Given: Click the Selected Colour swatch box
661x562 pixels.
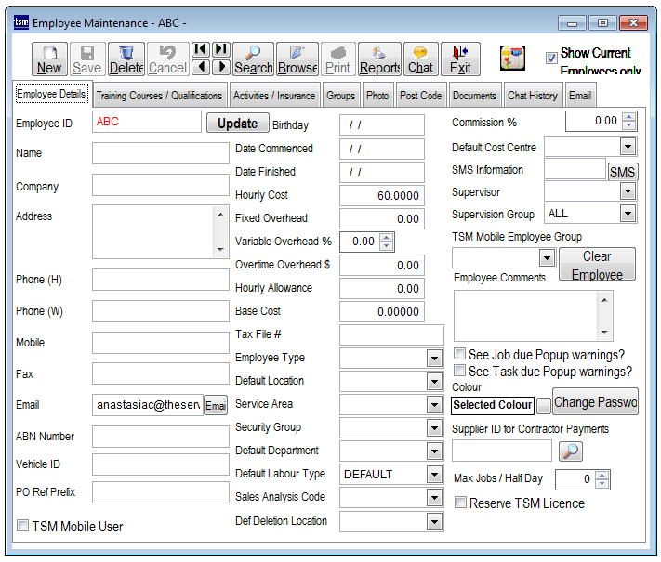Looking at the screenshot, I should coord(544,405).
